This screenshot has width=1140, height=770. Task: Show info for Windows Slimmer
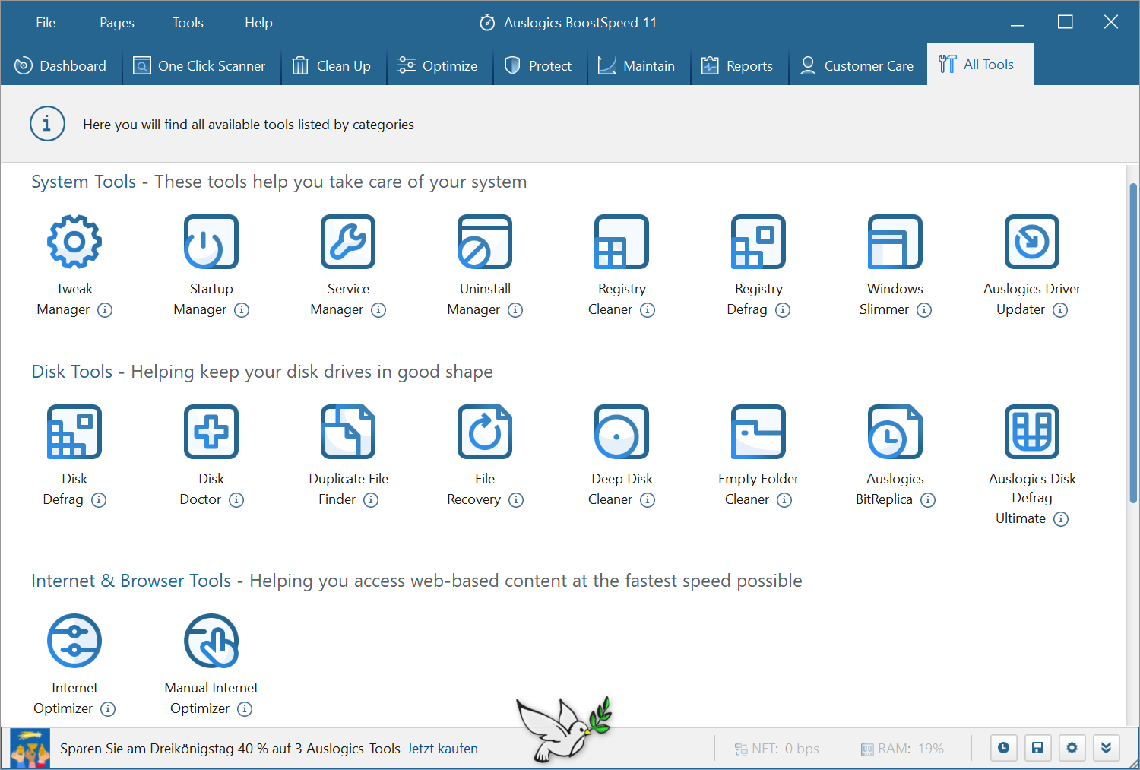tap(924, 310)
